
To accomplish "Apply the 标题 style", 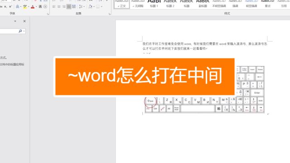I will point(186,4).
